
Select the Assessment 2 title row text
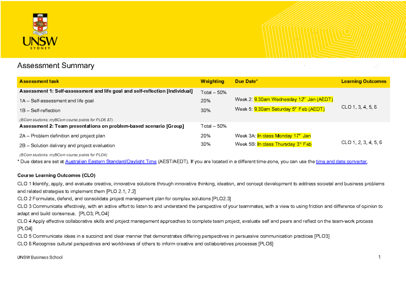[x=101, y=126]
